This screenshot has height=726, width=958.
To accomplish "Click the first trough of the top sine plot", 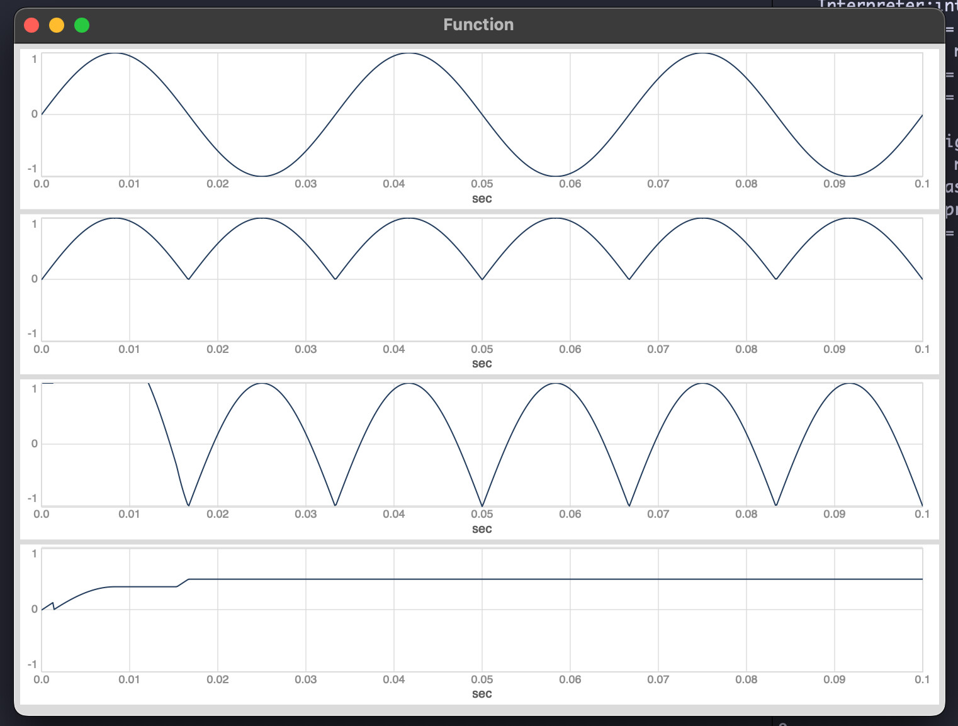I will coord(262,176).
